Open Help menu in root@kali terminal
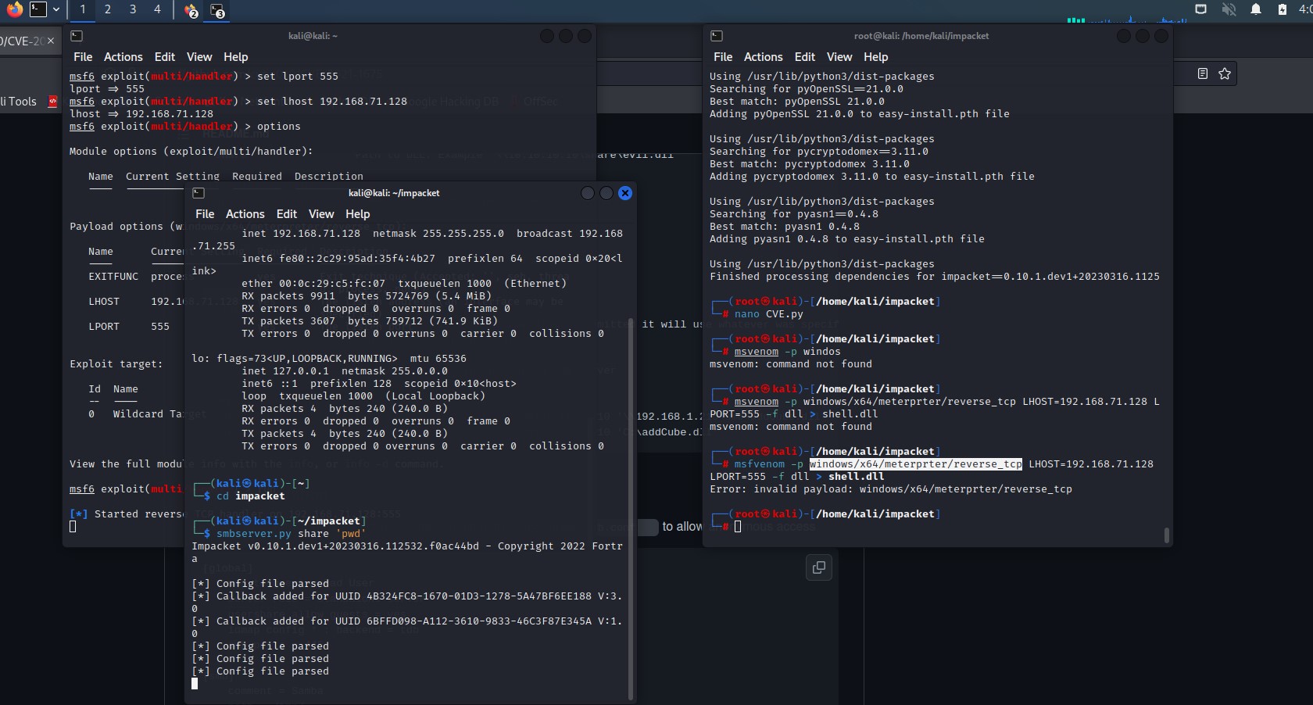 tap(876, 57)
